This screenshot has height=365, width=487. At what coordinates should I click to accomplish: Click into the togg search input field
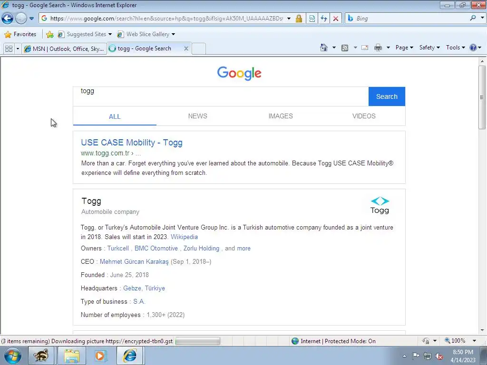[221, 96]
